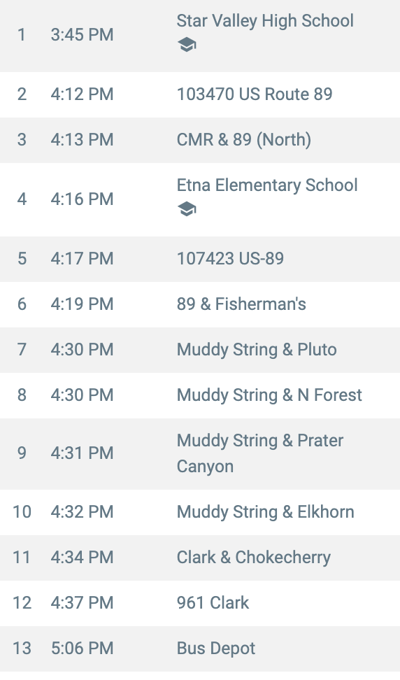Viewport: 400px width, 680px height.
Task: Click the 5:06 PM arrival time
Action: pos(82,649)
